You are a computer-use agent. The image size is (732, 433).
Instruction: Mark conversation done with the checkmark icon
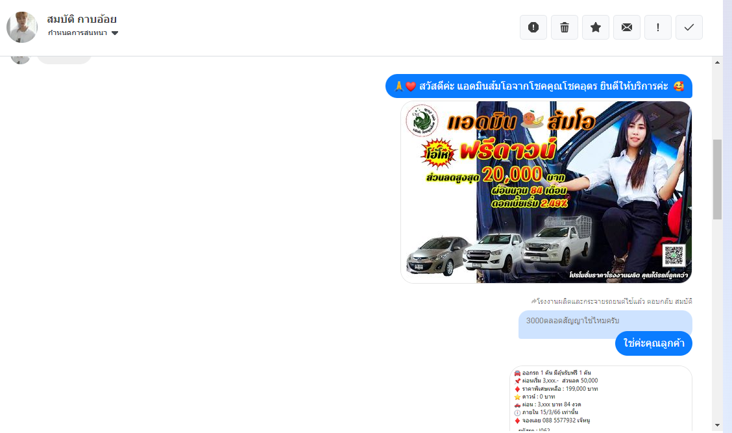coord(689,27)
